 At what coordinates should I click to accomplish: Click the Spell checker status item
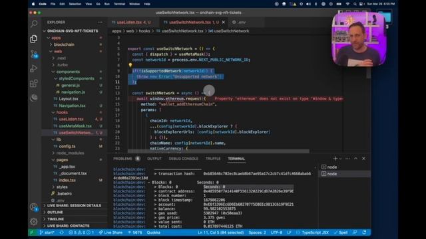coord(341,232)
